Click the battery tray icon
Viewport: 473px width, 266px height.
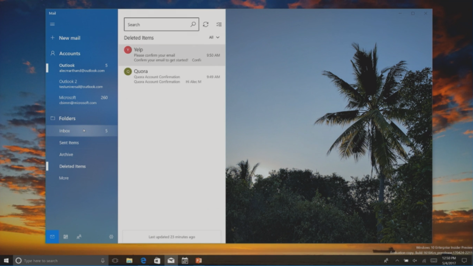(406, 261)
